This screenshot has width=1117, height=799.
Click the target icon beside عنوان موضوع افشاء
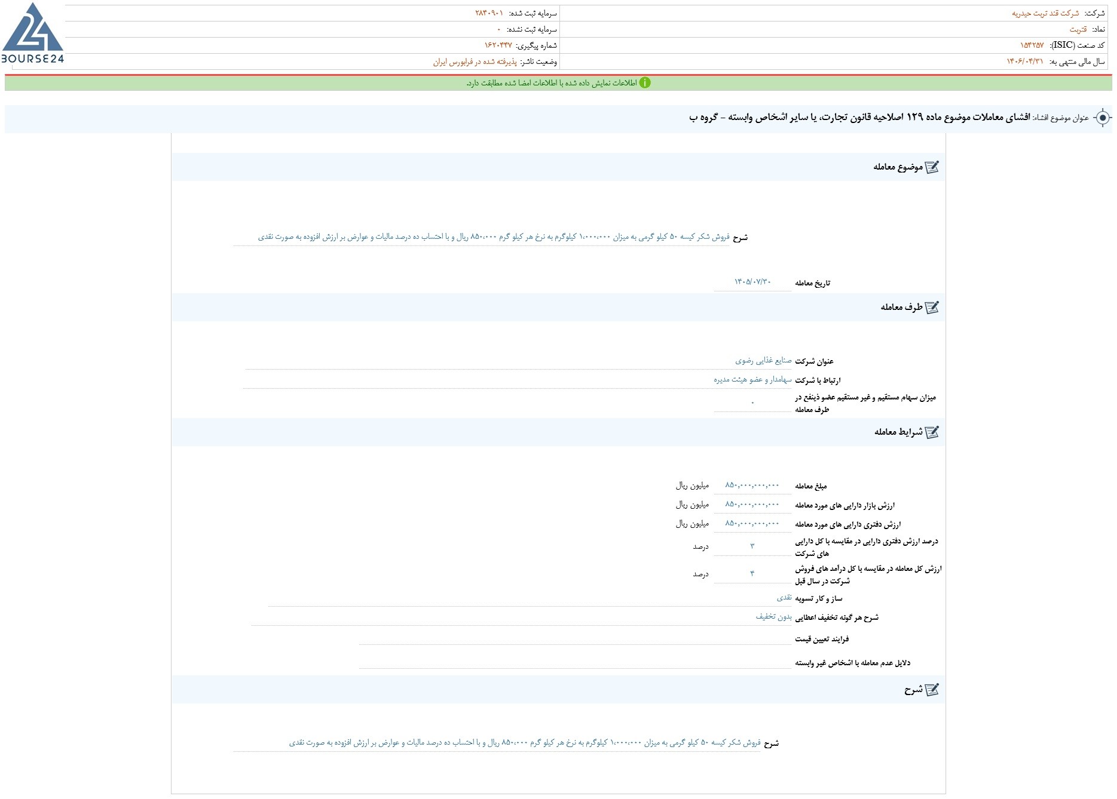(1103, 118)
